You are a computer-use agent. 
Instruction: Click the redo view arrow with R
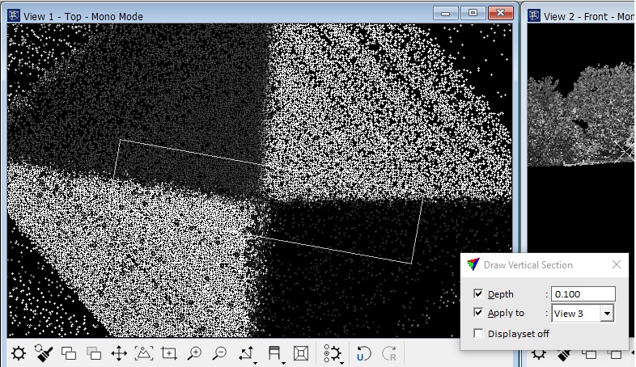click(x=389, y=353)
